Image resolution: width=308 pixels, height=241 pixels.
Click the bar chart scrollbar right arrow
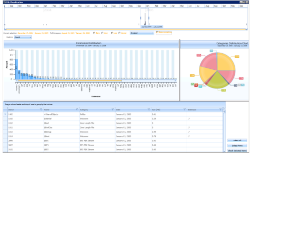(x=176, y=81)
